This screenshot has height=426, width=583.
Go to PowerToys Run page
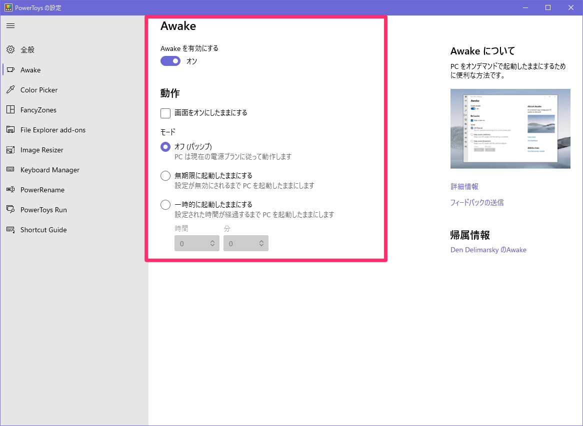[x=74, y=210]
